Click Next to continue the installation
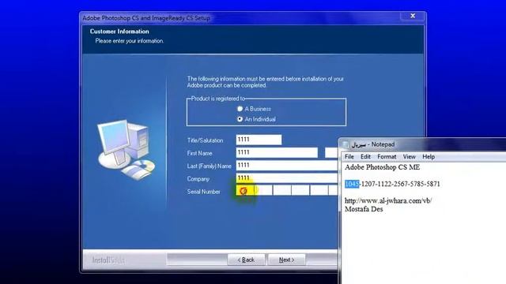The height and width of the screenshot is (284, 506). tap(286, 260)
